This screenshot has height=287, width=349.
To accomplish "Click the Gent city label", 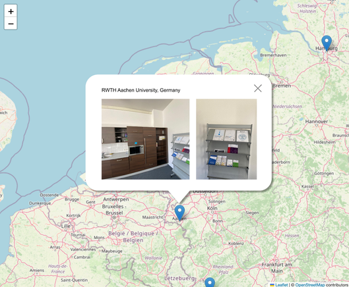I will pos(90,202).
